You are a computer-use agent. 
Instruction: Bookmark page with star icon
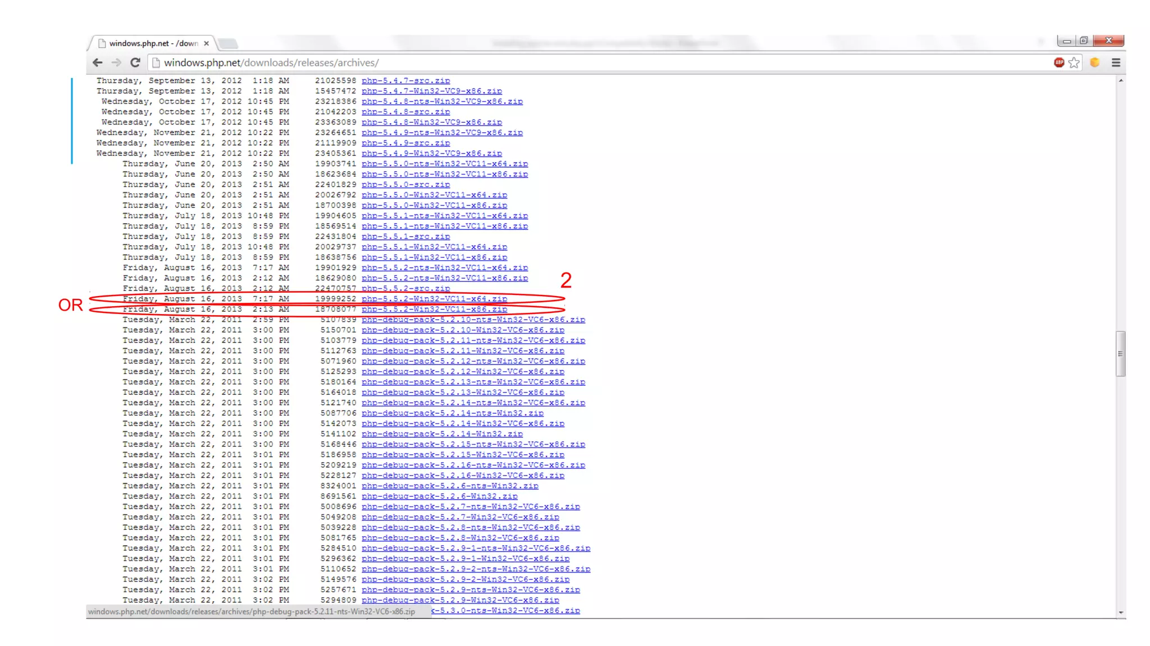pos(1074,63)
